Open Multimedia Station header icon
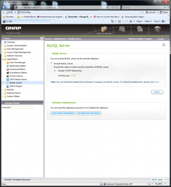This screenshot has height=187, width=171. 122,30
